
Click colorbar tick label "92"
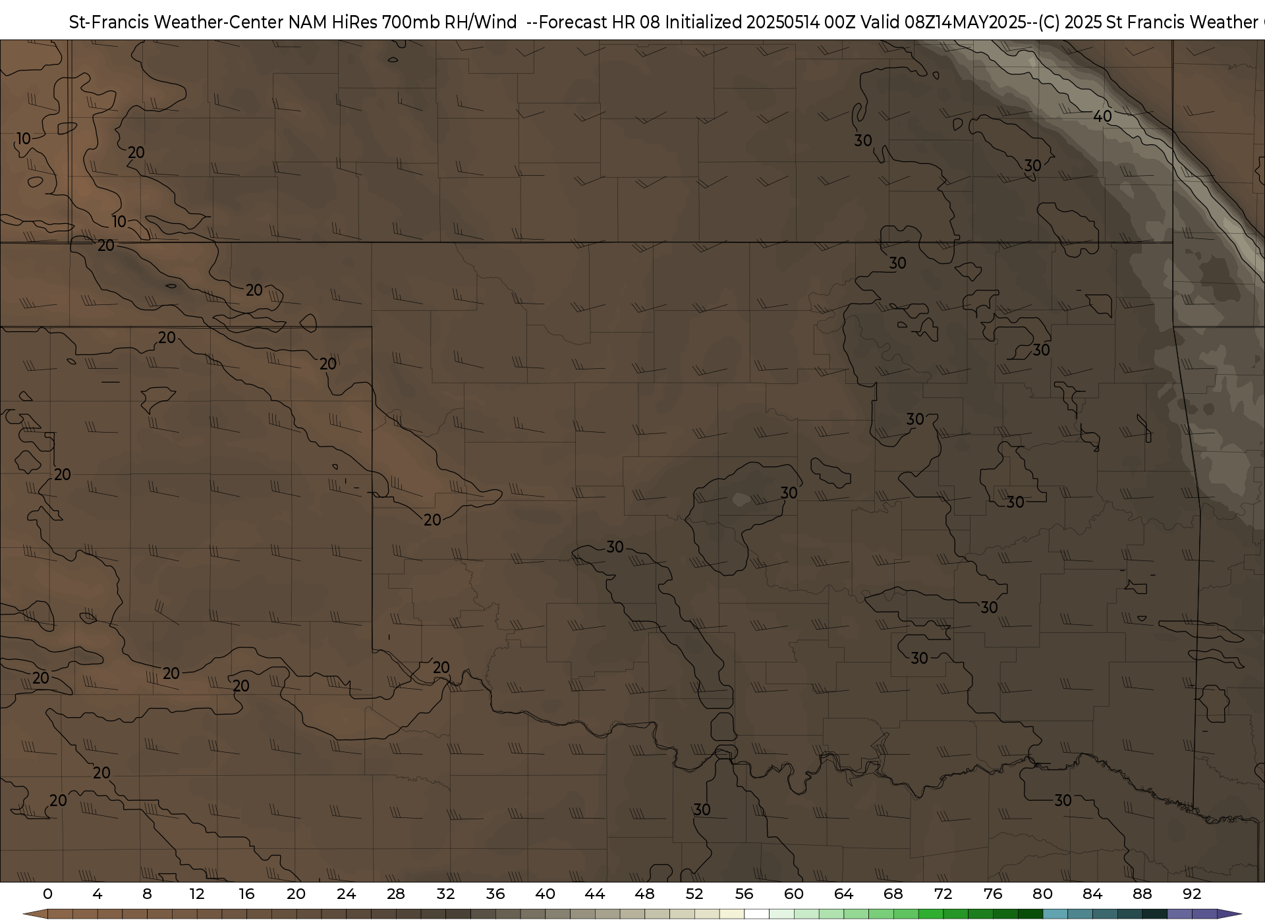coord(1192,894)
